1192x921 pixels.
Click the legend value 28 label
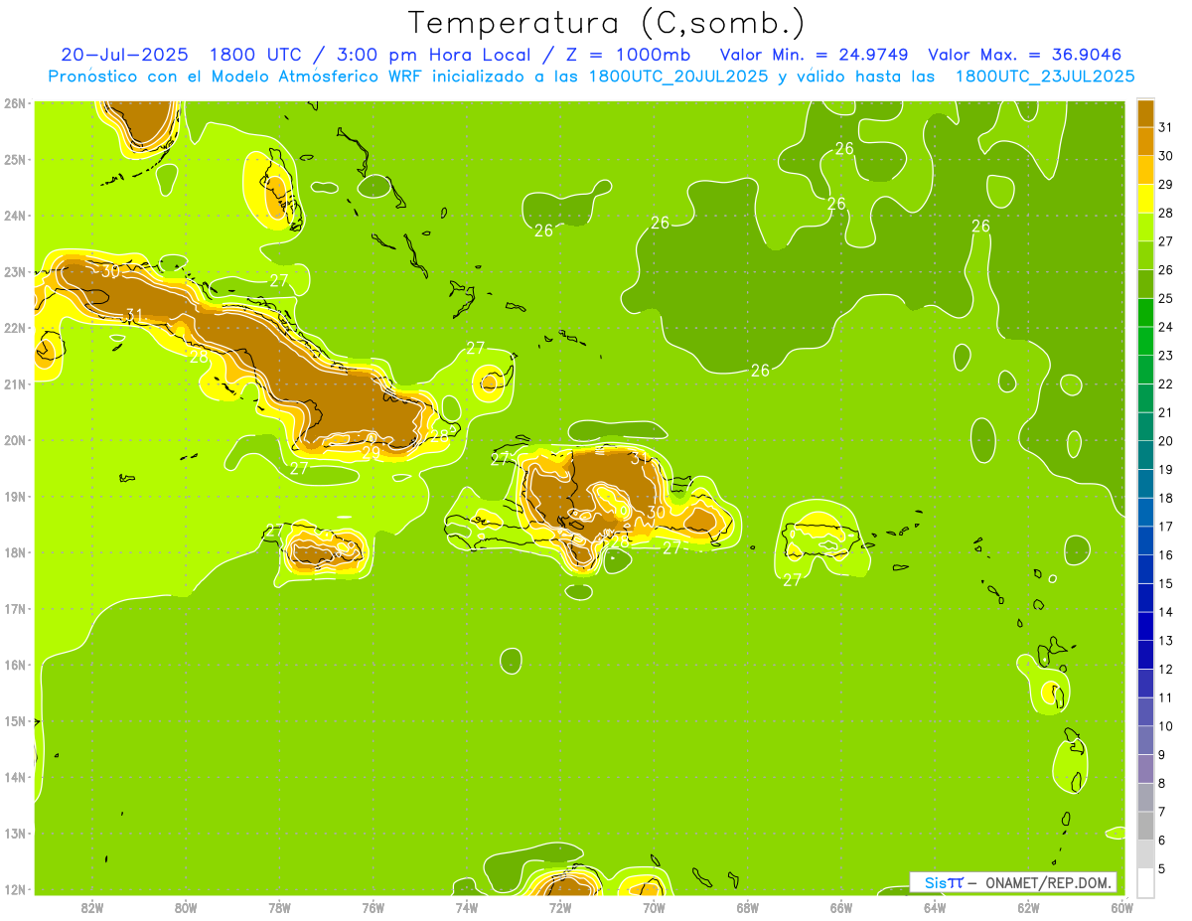pos(1165,213)
